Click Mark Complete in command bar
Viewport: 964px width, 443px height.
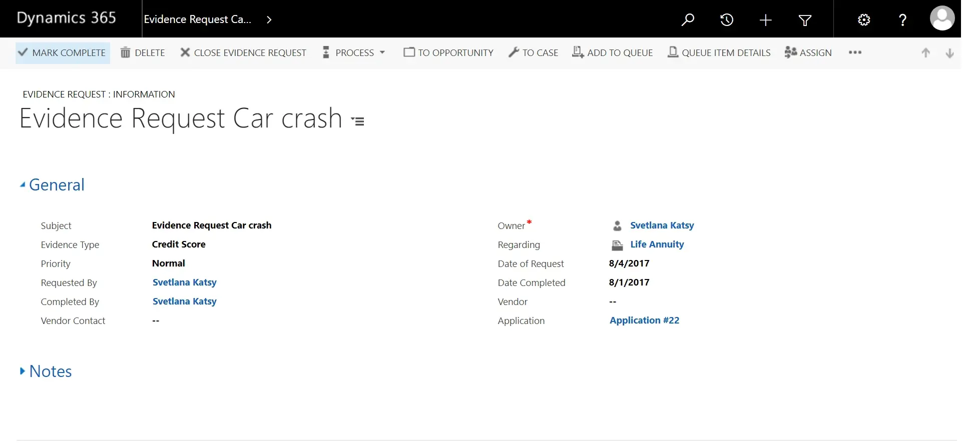point(63,53)
